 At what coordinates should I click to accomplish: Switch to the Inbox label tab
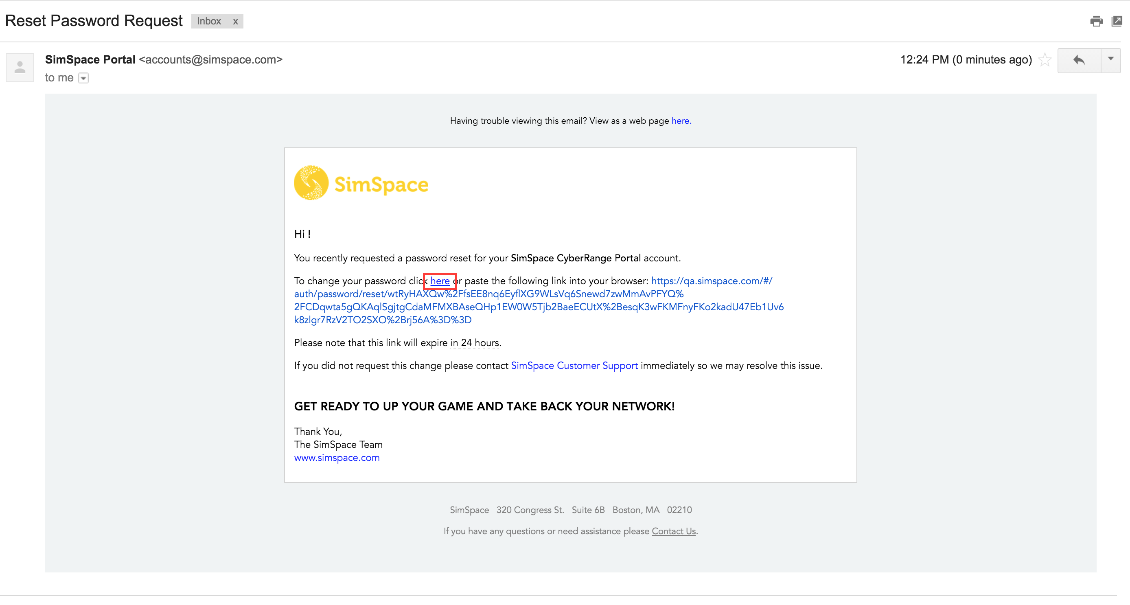point(209,21)
